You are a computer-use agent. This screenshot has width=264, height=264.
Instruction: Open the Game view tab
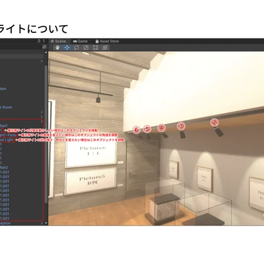tap(80, 41)
